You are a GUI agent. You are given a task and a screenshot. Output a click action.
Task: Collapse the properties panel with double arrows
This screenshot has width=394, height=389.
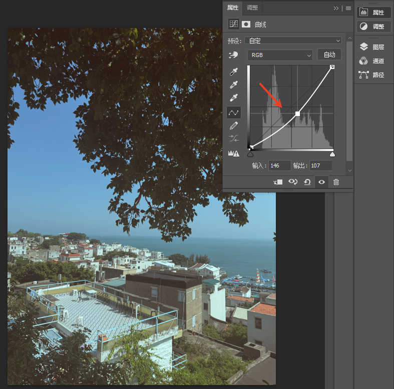[x=336, y=8]
